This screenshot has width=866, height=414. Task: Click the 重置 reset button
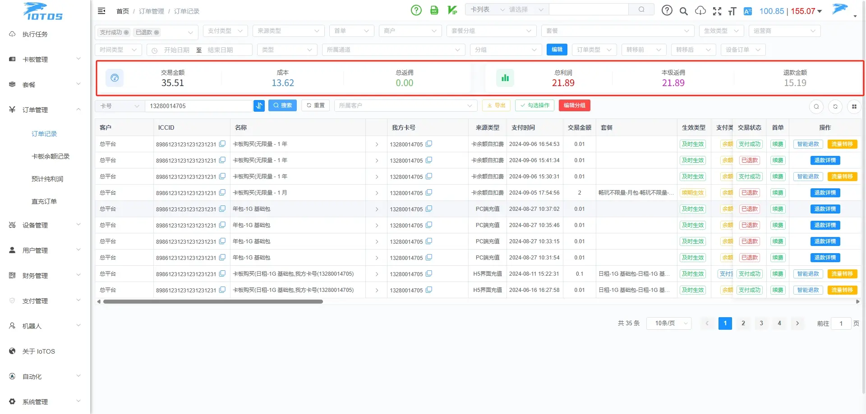click(316, 105)
